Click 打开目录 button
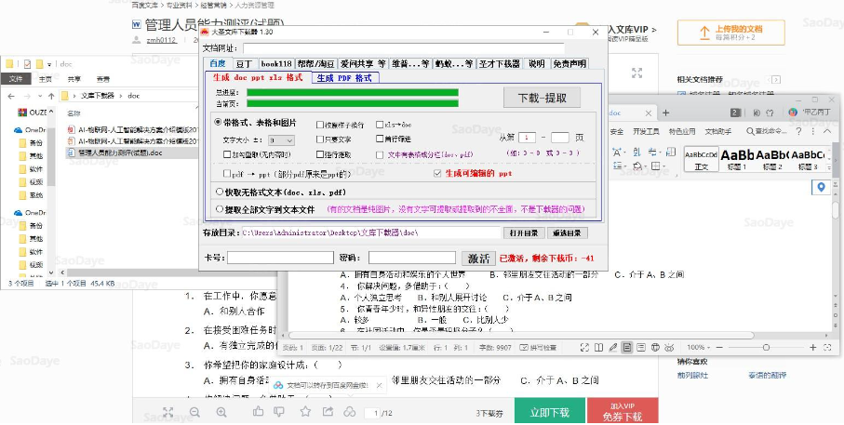 (523, 232)
